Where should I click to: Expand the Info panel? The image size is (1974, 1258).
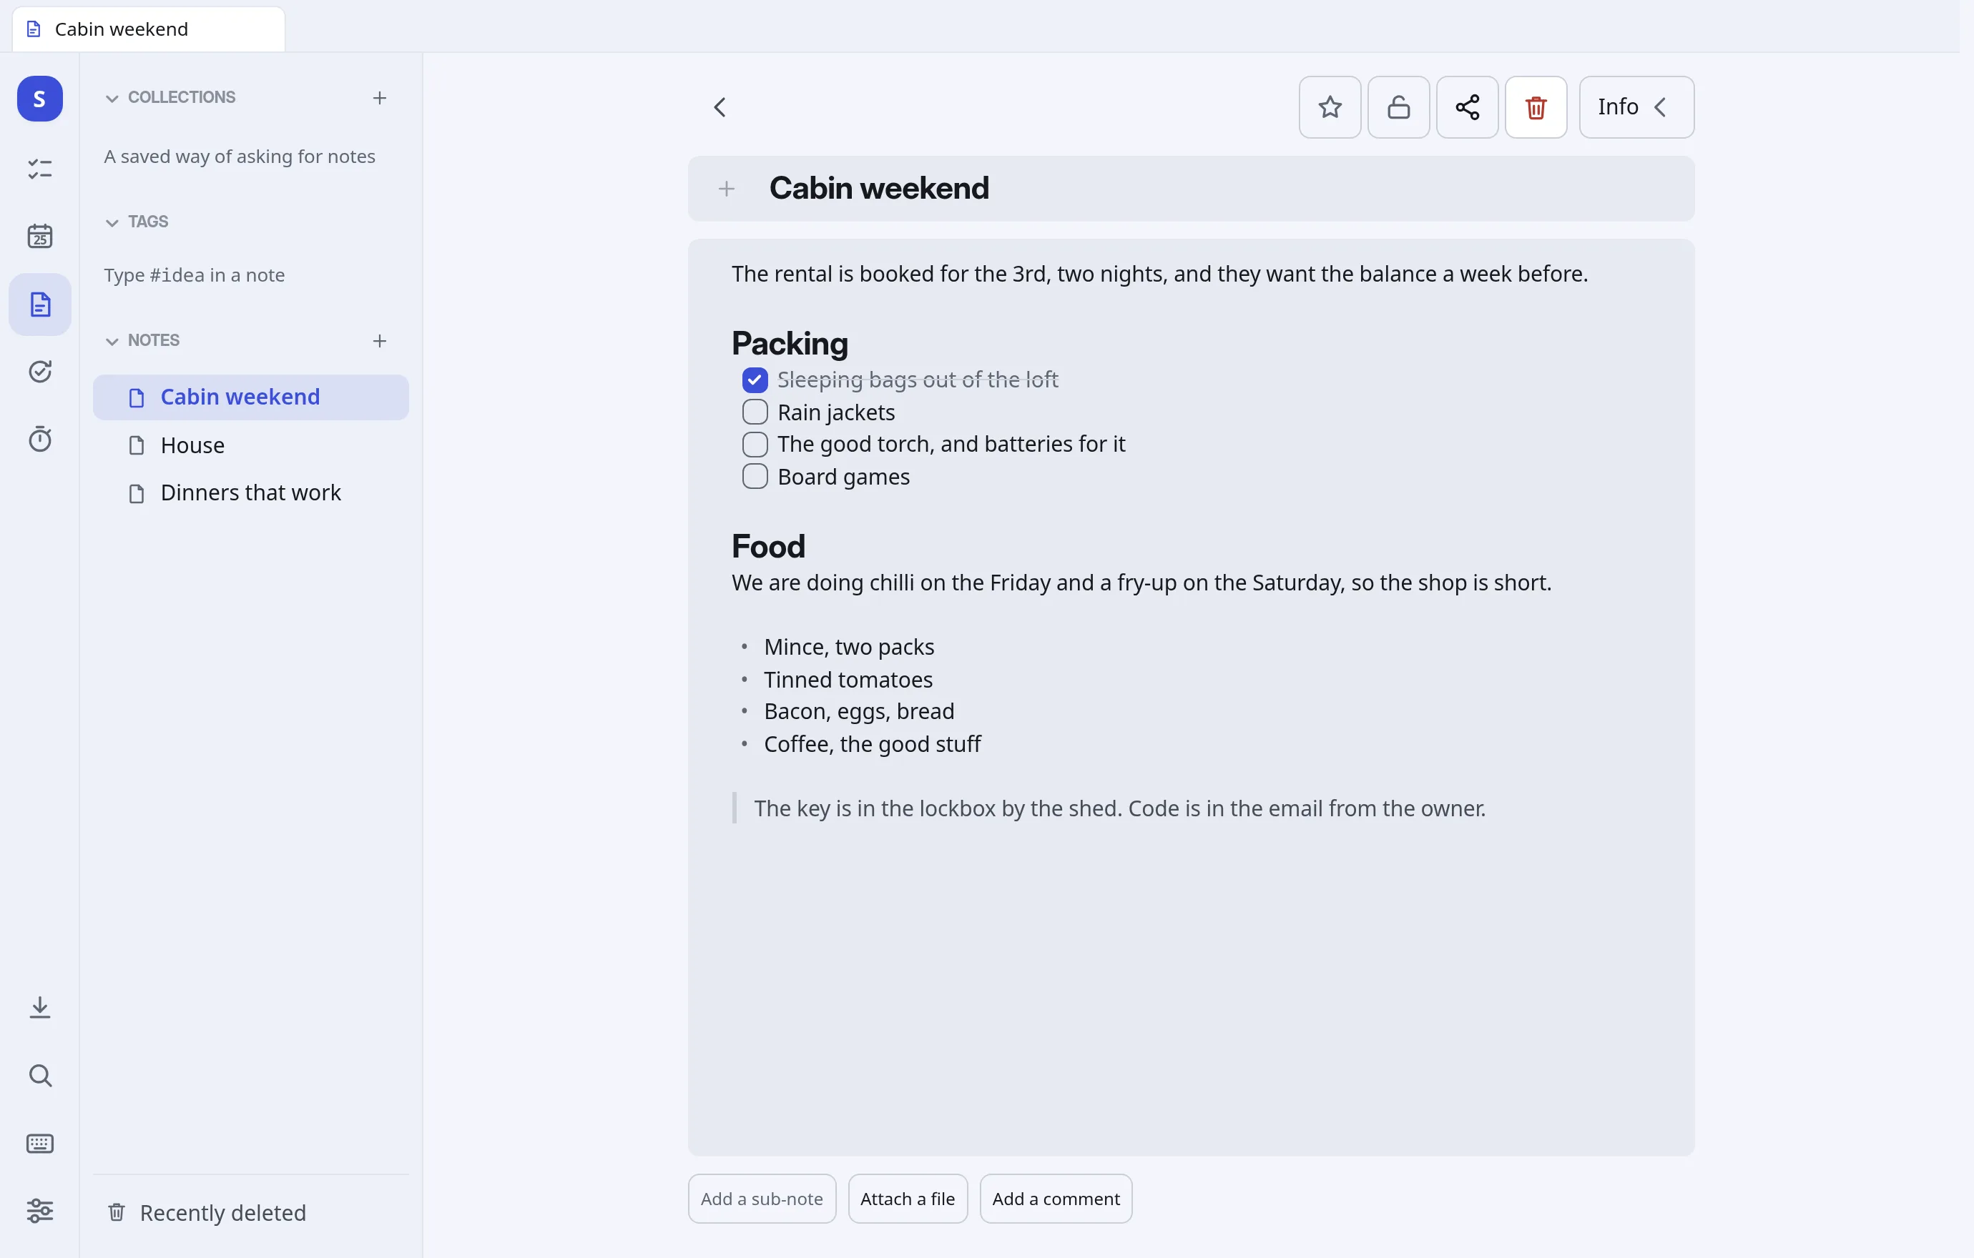pyautogui.click(x=1636, y=107)
